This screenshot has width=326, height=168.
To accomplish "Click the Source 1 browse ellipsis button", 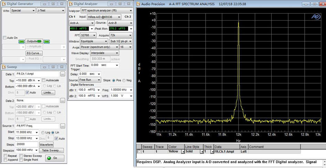I will 63,126.
